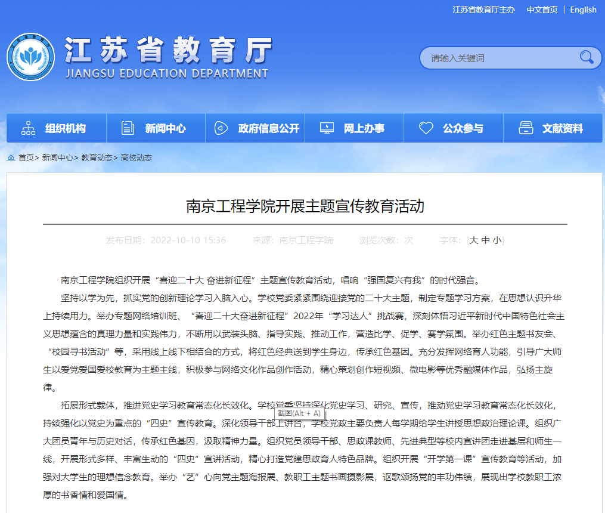
Task: Open 高校动态 in the breadcrumb
Action: point(136,157)
